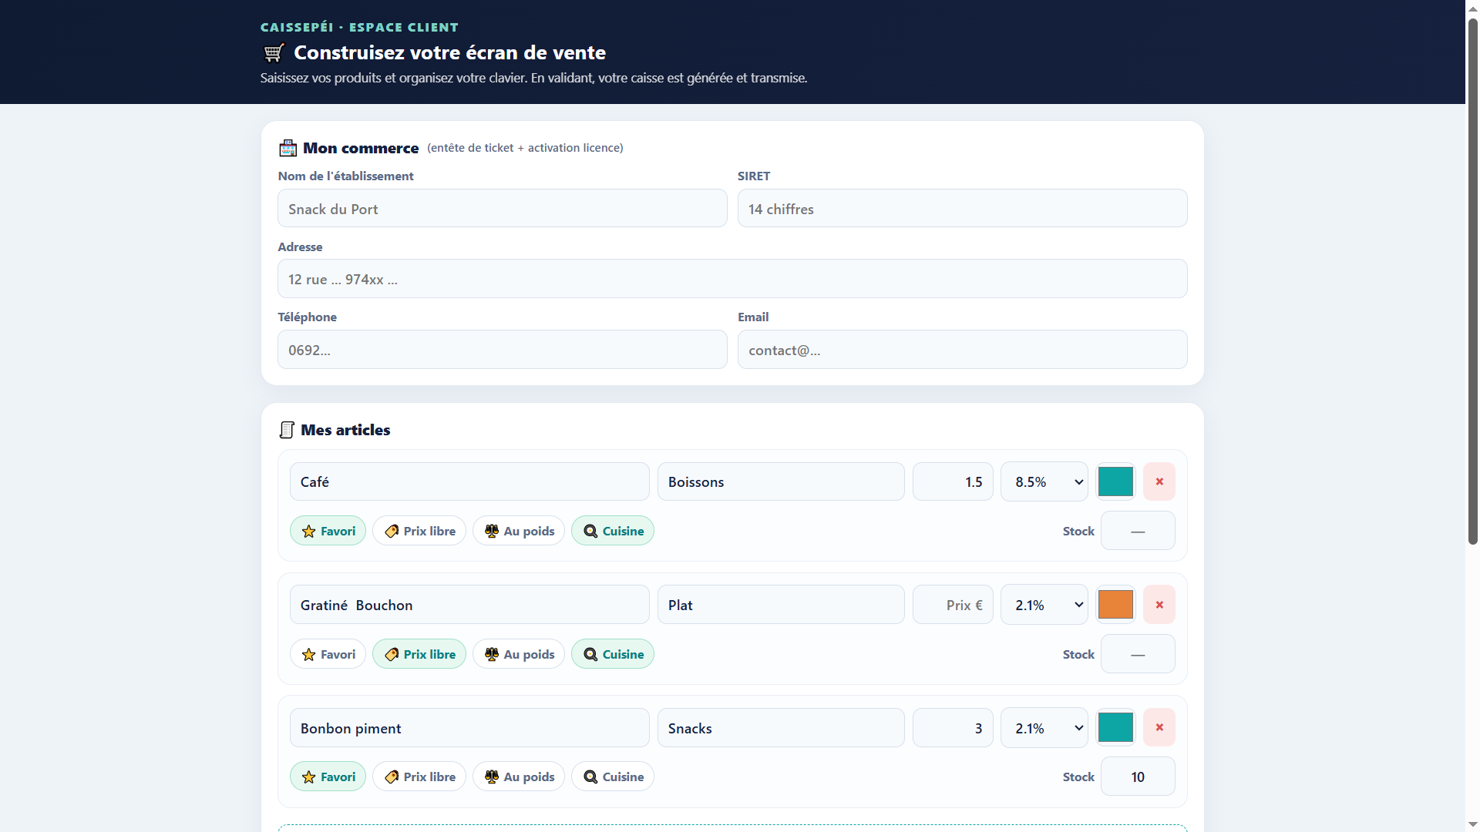This screenshot has height=832, width=1480.
Task: Edit the Bonbon piment stock value 10
Action: click(x=1138, y=777)
